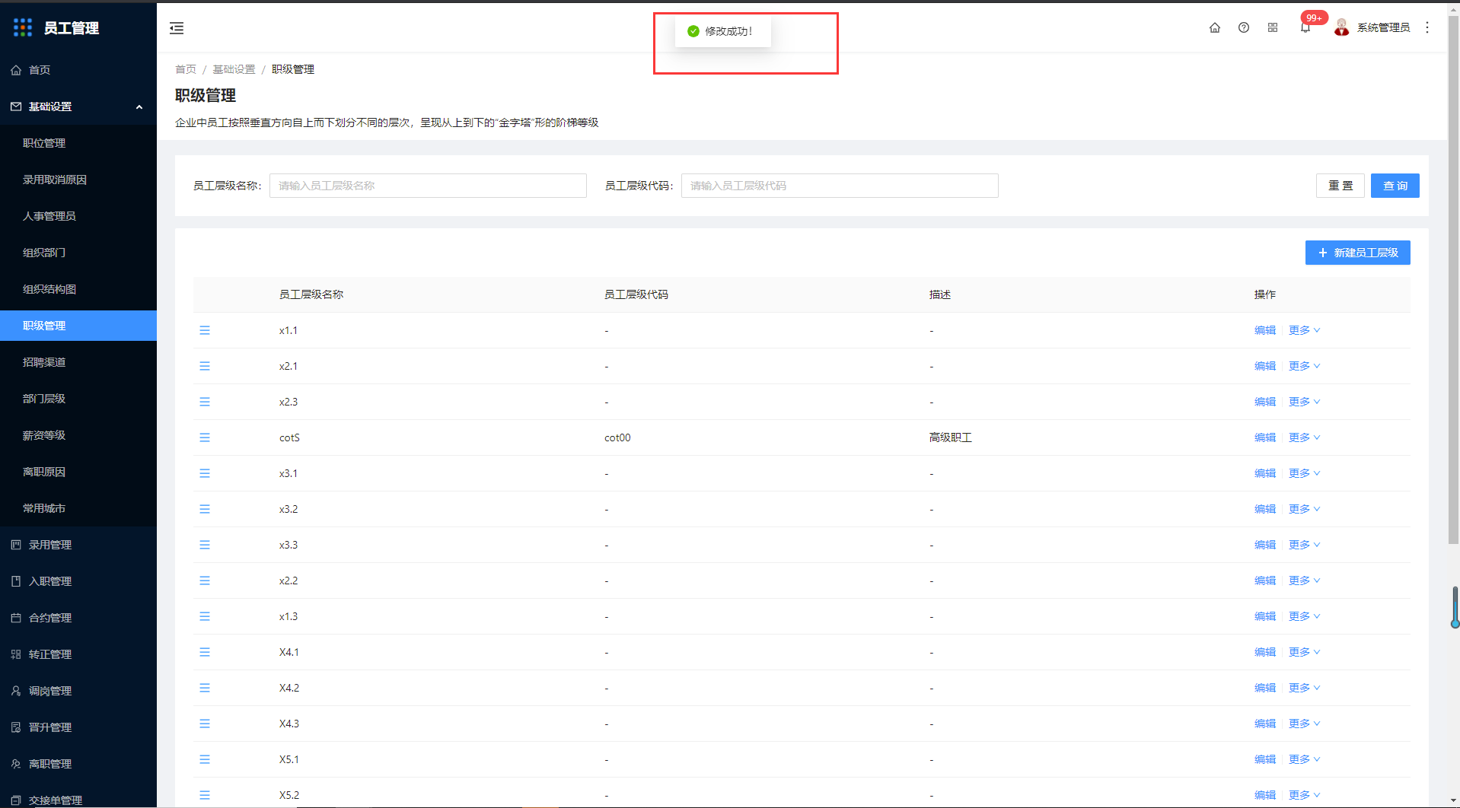Click the 员工管理 app logo grid
Viewport: 1460px width, 808px height.
point(23,28)
